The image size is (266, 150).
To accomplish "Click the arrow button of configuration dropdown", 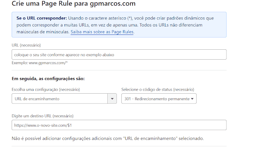I will pyautogui.click(x=112, y=99).
